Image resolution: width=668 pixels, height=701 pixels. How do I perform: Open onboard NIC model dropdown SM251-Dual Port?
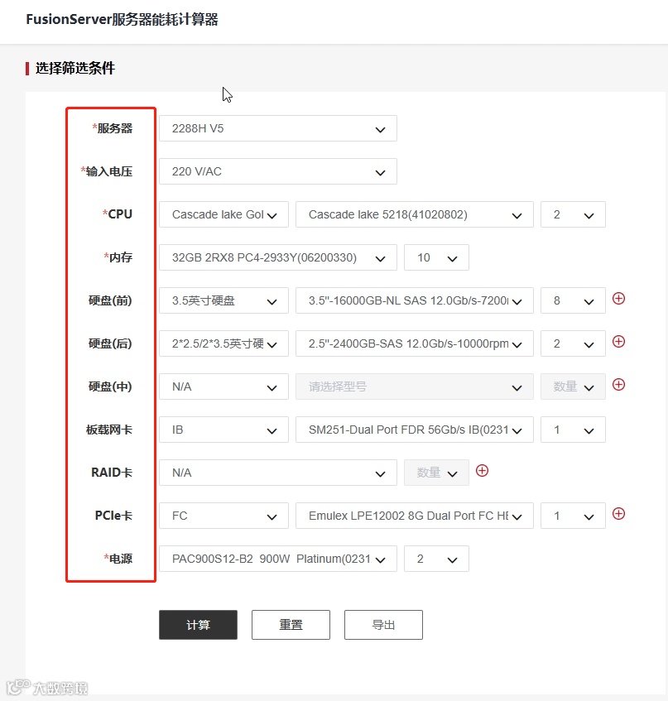415,430
